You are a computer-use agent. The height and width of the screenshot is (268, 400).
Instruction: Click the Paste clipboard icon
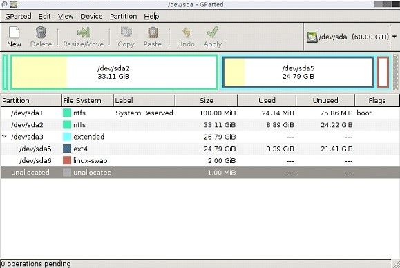tap(153, 32)
